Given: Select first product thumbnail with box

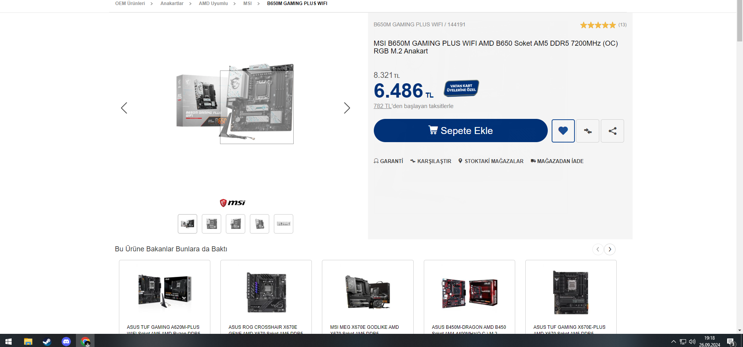Looking at the screenshot, I should tap(187, 224).
